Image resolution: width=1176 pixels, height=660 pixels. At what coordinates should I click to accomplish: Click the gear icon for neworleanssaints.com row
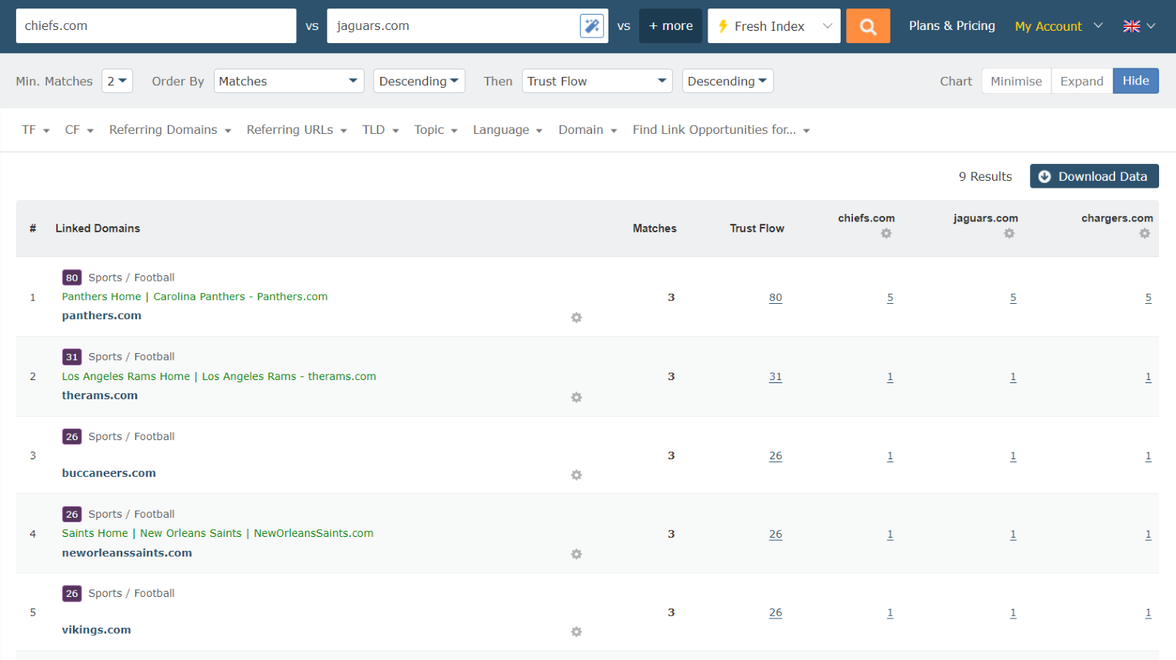point(576,554)
